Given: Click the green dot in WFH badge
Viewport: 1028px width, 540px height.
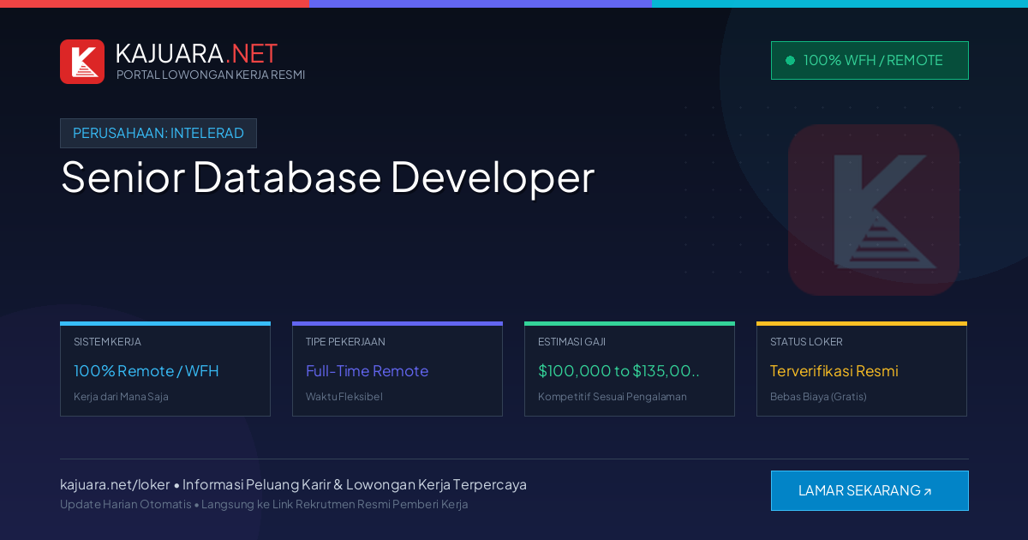Looking at the screenshot, I should coord(790,60).
